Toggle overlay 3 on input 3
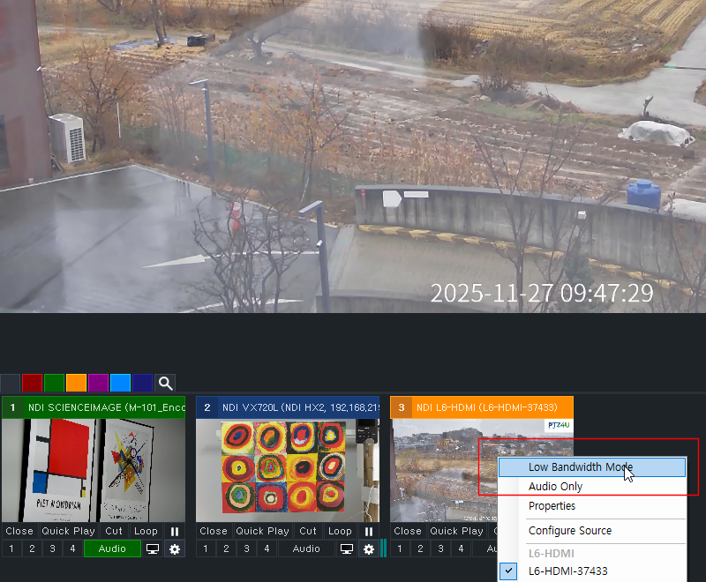This screenshot has height=582, width=706. (x=440, y=549)
